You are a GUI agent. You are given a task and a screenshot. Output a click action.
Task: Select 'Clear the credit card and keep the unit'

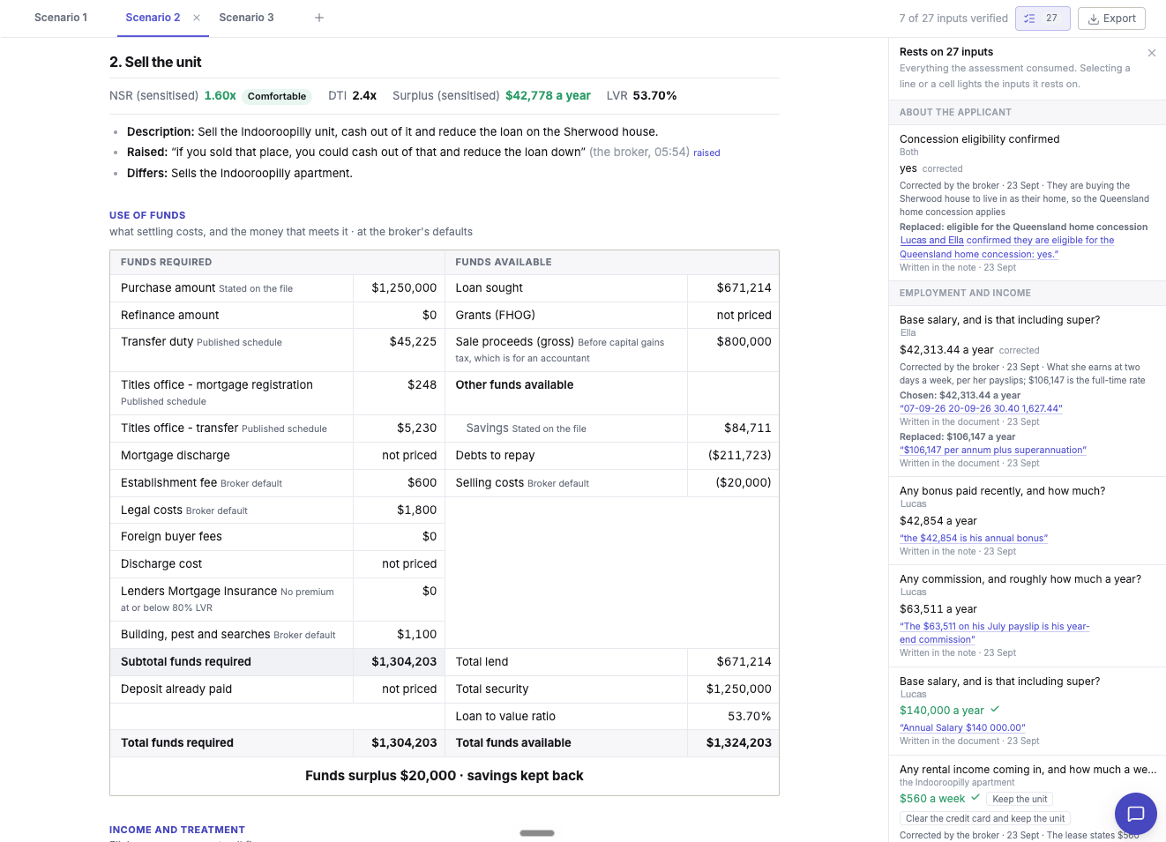click(985, 818)
